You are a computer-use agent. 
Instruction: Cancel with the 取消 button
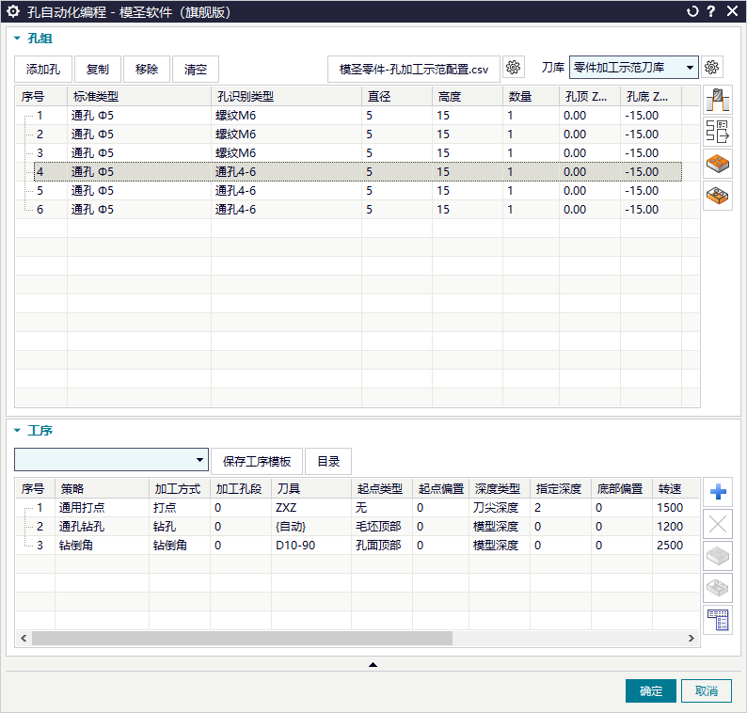tap(706, 690)
